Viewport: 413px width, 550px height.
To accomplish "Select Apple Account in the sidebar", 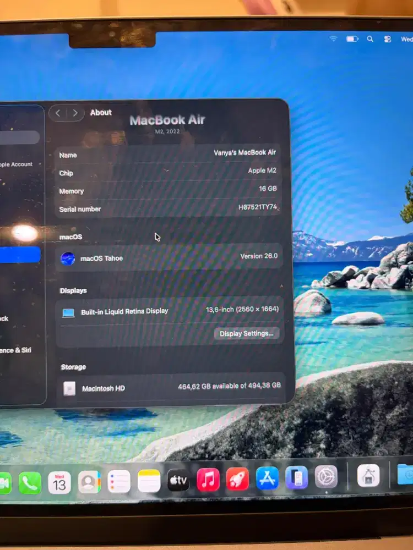I will (x=16, y=164).
